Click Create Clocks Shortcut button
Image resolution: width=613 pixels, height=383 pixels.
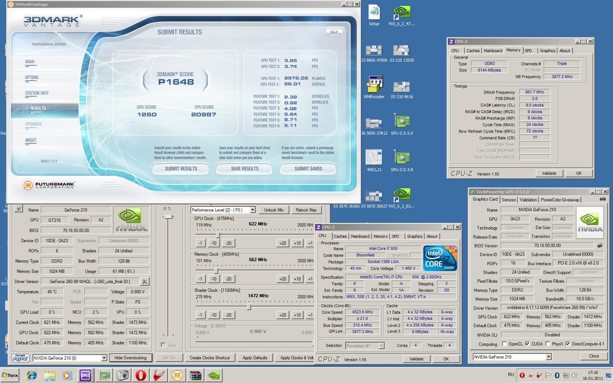(x=210, y=358)
